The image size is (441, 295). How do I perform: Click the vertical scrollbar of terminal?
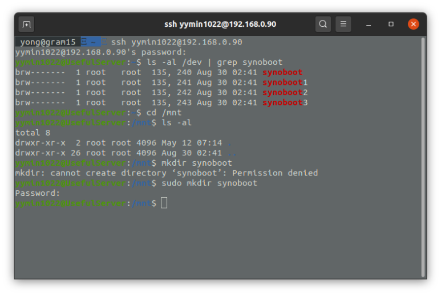tap(423, 157)
